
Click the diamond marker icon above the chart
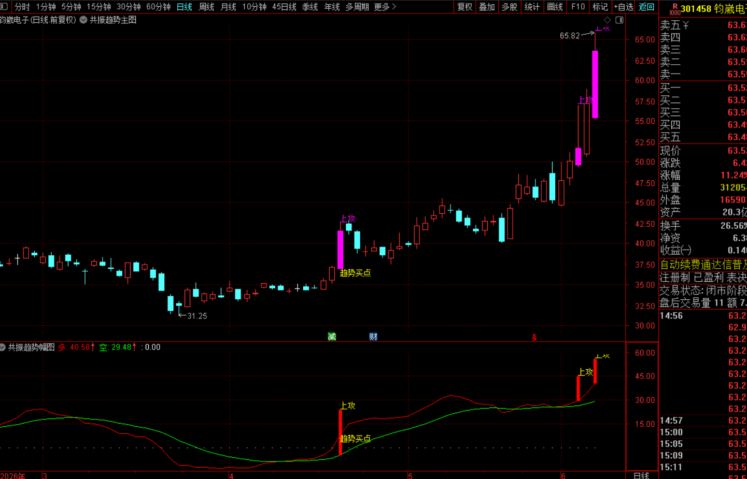click(x=608, y=20)
